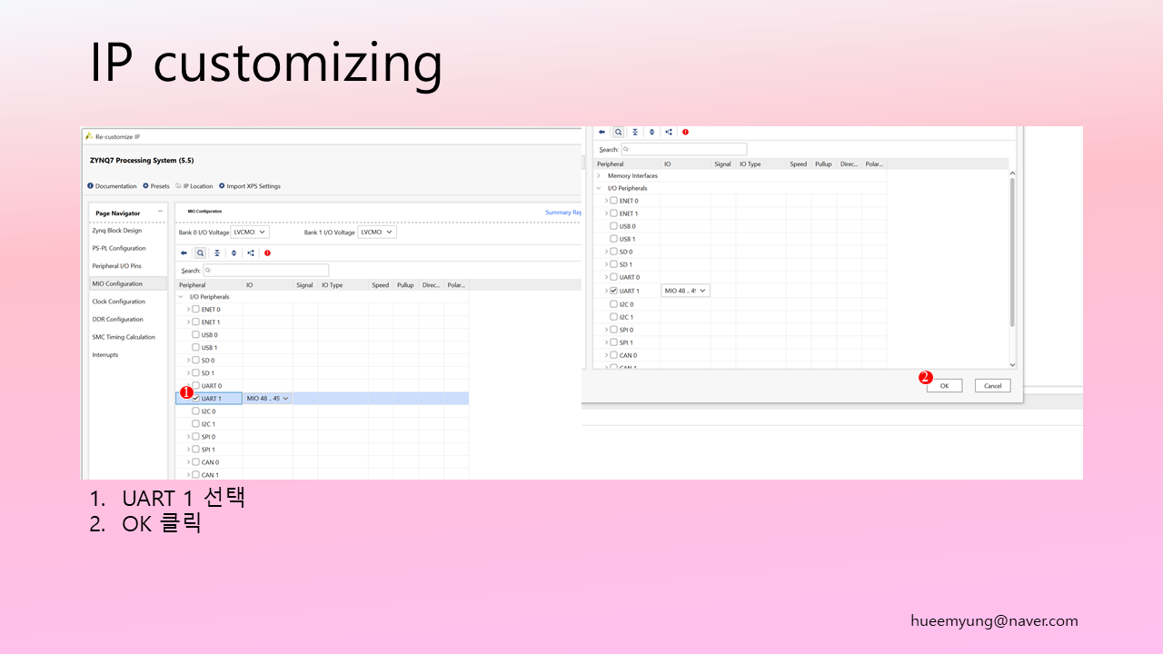
Task: Open the Bank 1 I/O Voltage dropdown
Action: [377, 233]
